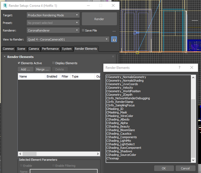Uncheck the Elements Active checkbox
The height and width of the screenshot is (173, 201).
point(19,63)
